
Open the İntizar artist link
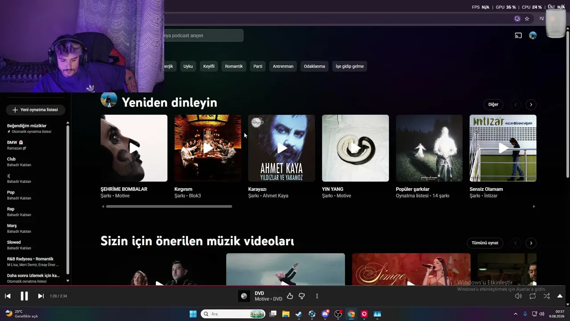491,196
